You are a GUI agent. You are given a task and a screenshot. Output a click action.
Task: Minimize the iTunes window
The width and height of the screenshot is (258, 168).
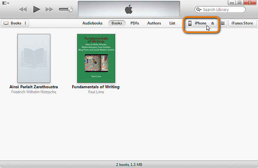click(232, 2)
